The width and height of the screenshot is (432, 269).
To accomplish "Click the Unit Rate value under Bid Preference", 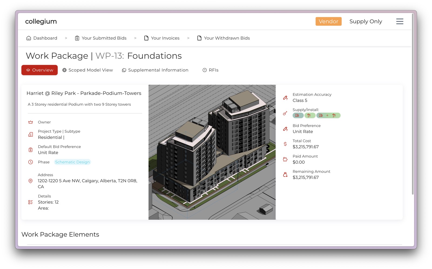I will tap(303, 131).
